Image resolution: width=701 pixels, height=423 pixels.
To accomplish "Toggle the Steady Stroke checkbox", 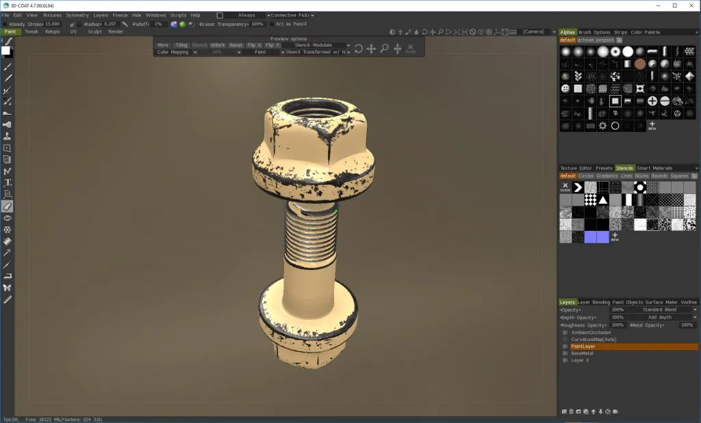I will pos(5,24).
